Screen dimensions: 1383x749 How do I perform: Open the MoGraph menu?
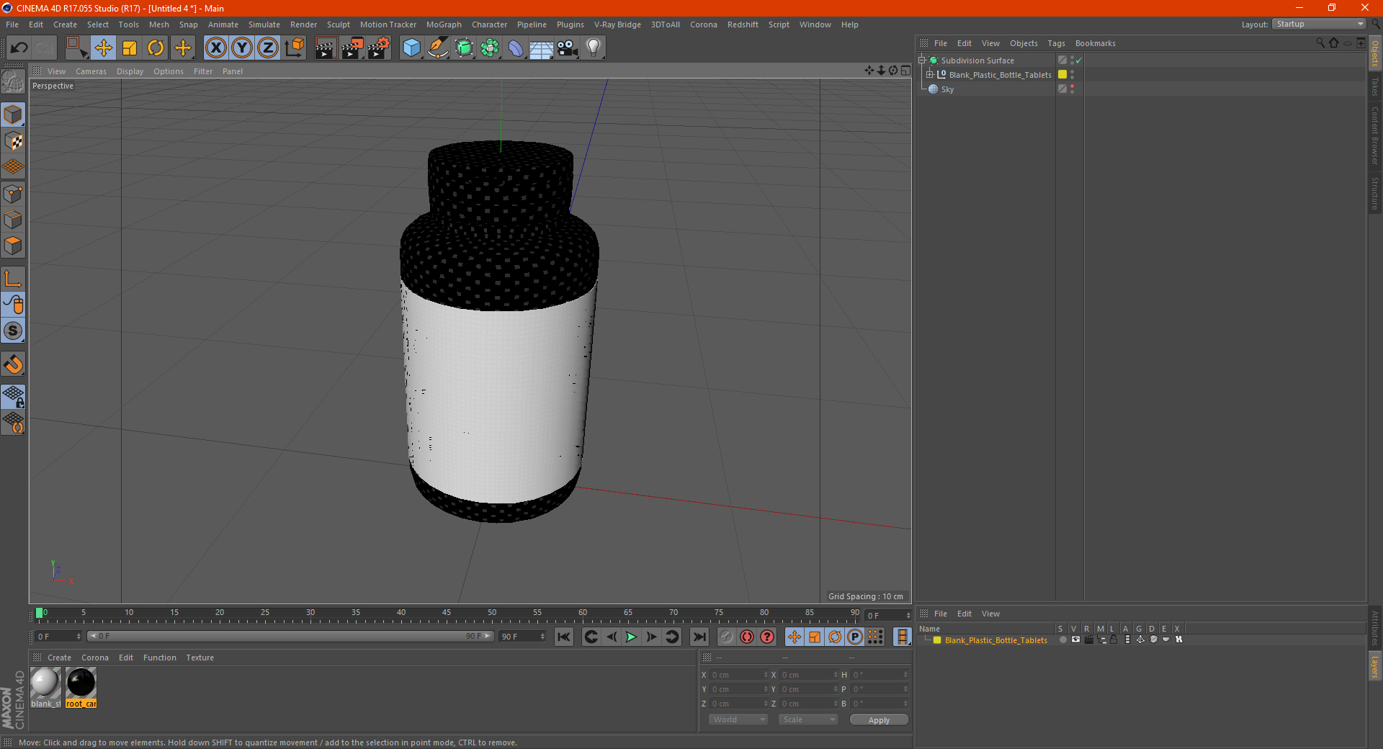(x=444, y=24)
